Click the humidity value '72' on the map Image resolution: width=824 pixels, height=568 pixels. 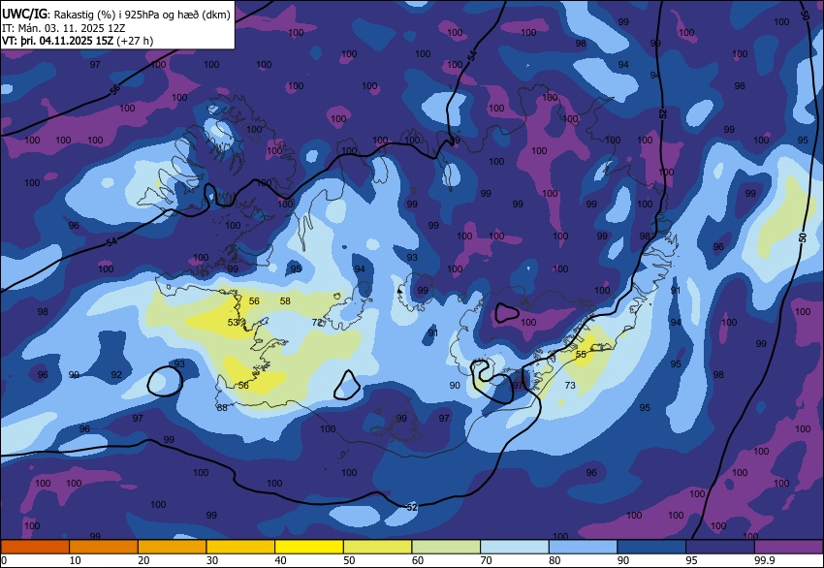317,322
